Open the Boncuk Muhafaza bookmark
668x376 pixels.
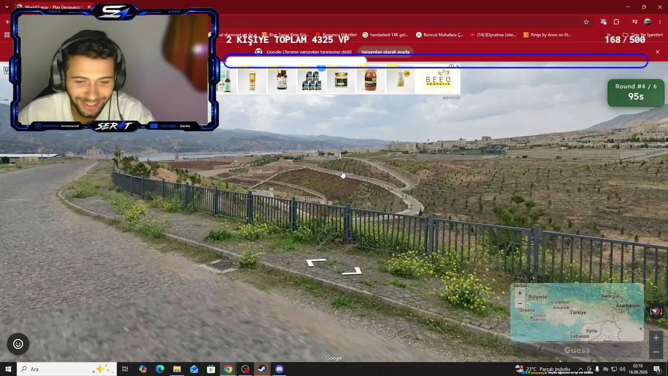click(439, 35)
